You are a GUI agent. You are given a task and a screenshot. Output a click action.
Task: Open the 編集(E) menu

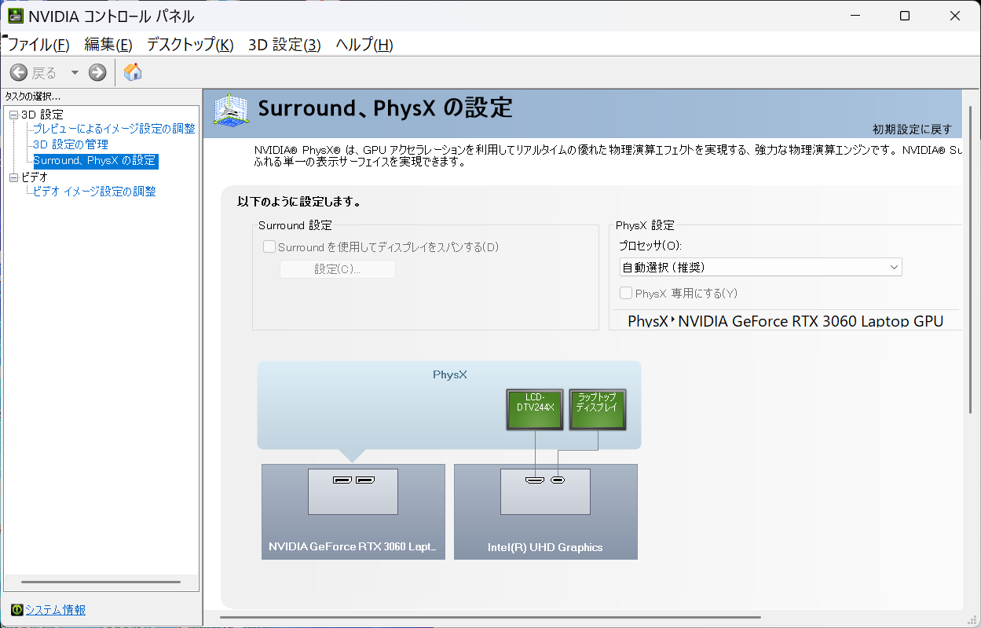click(x=108, y=45)
